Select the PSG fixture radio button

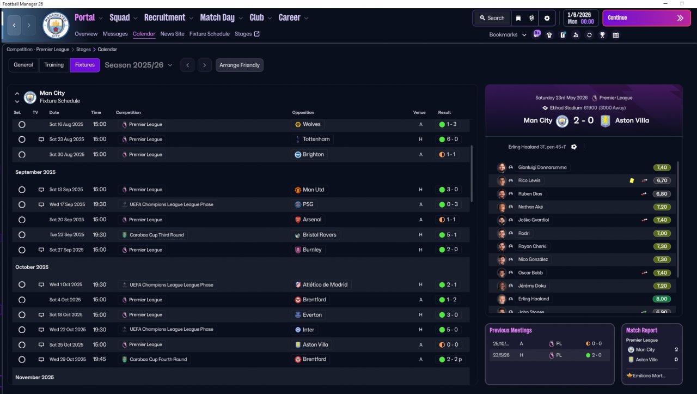coord(22,205)
